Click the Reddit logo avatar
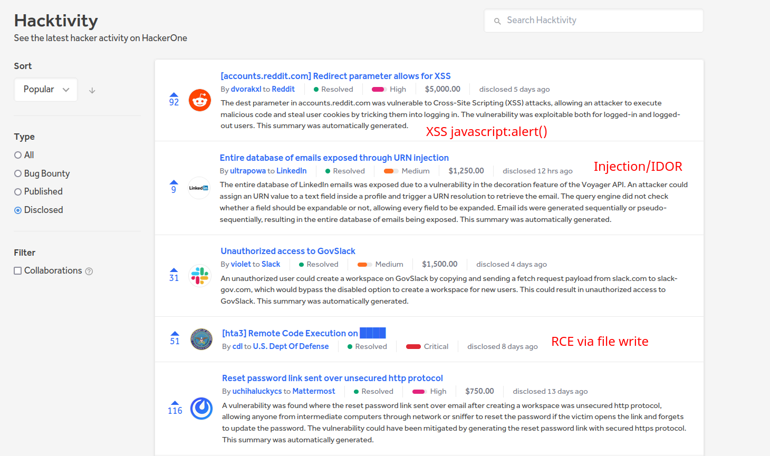 tap(200, 100)
